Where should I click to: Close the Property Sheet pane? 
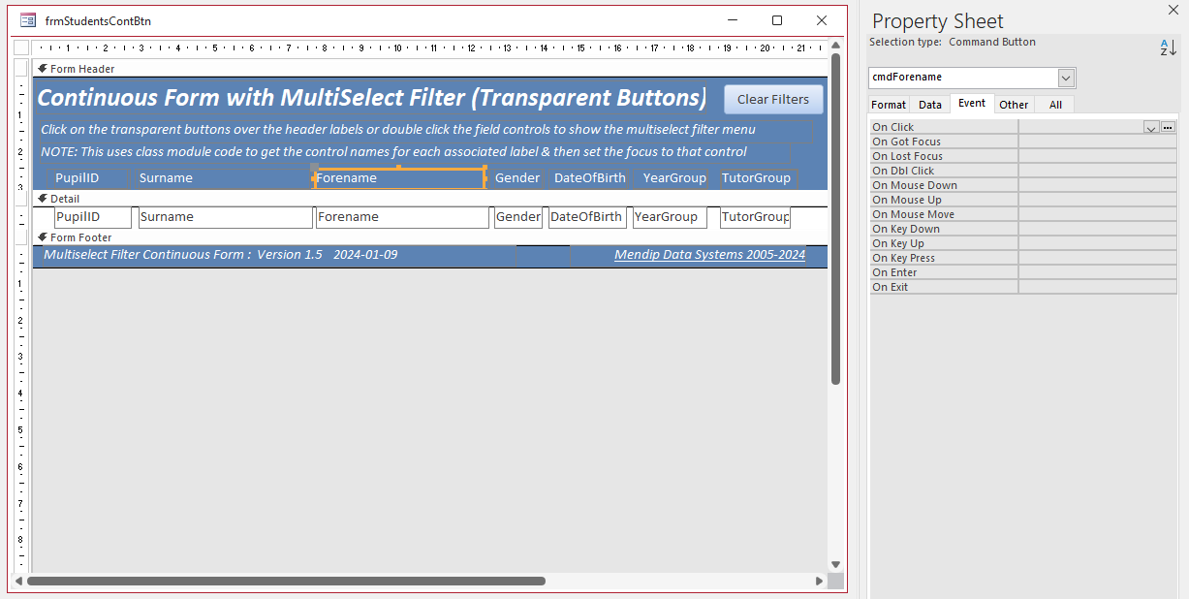pyautogui.click(x=1172, y=10)
